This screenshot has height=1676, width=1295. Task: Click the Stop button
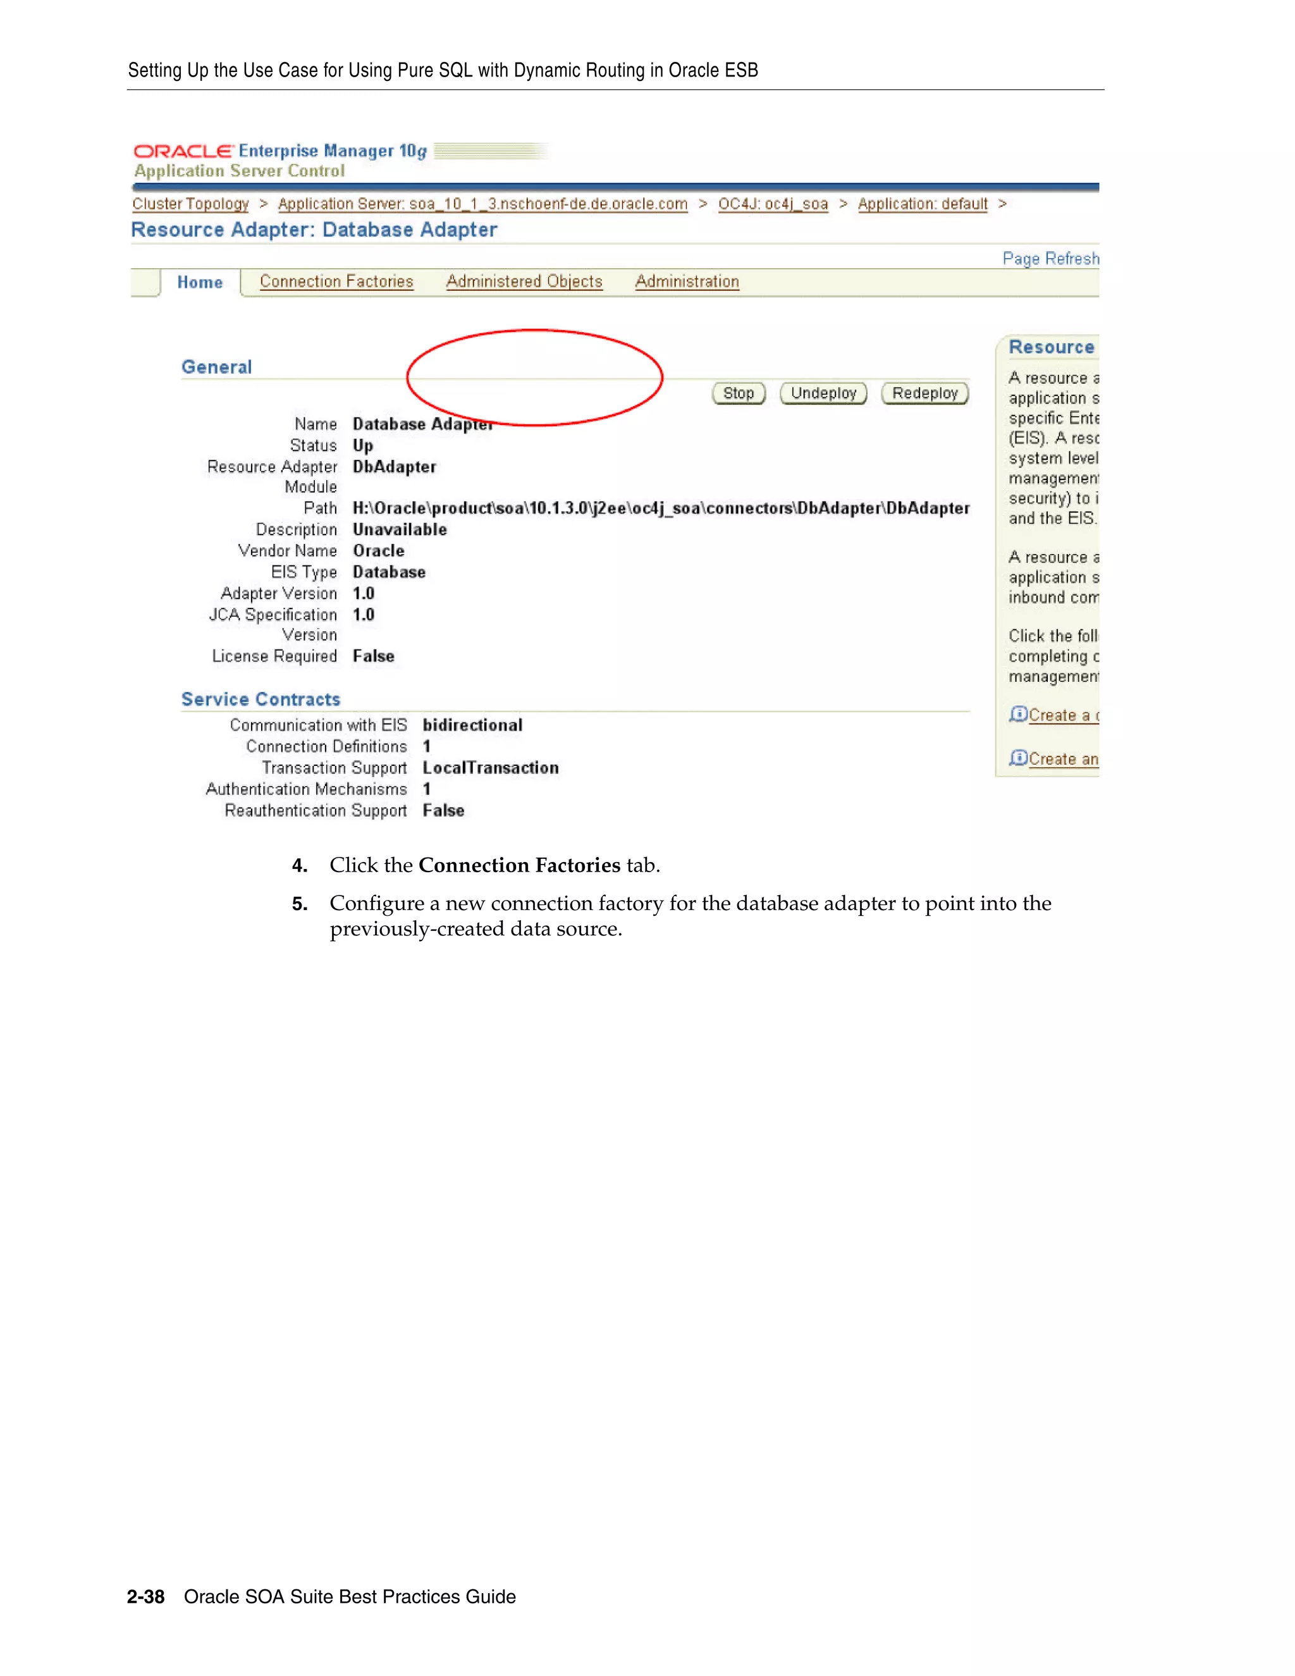tap(739, 393)
